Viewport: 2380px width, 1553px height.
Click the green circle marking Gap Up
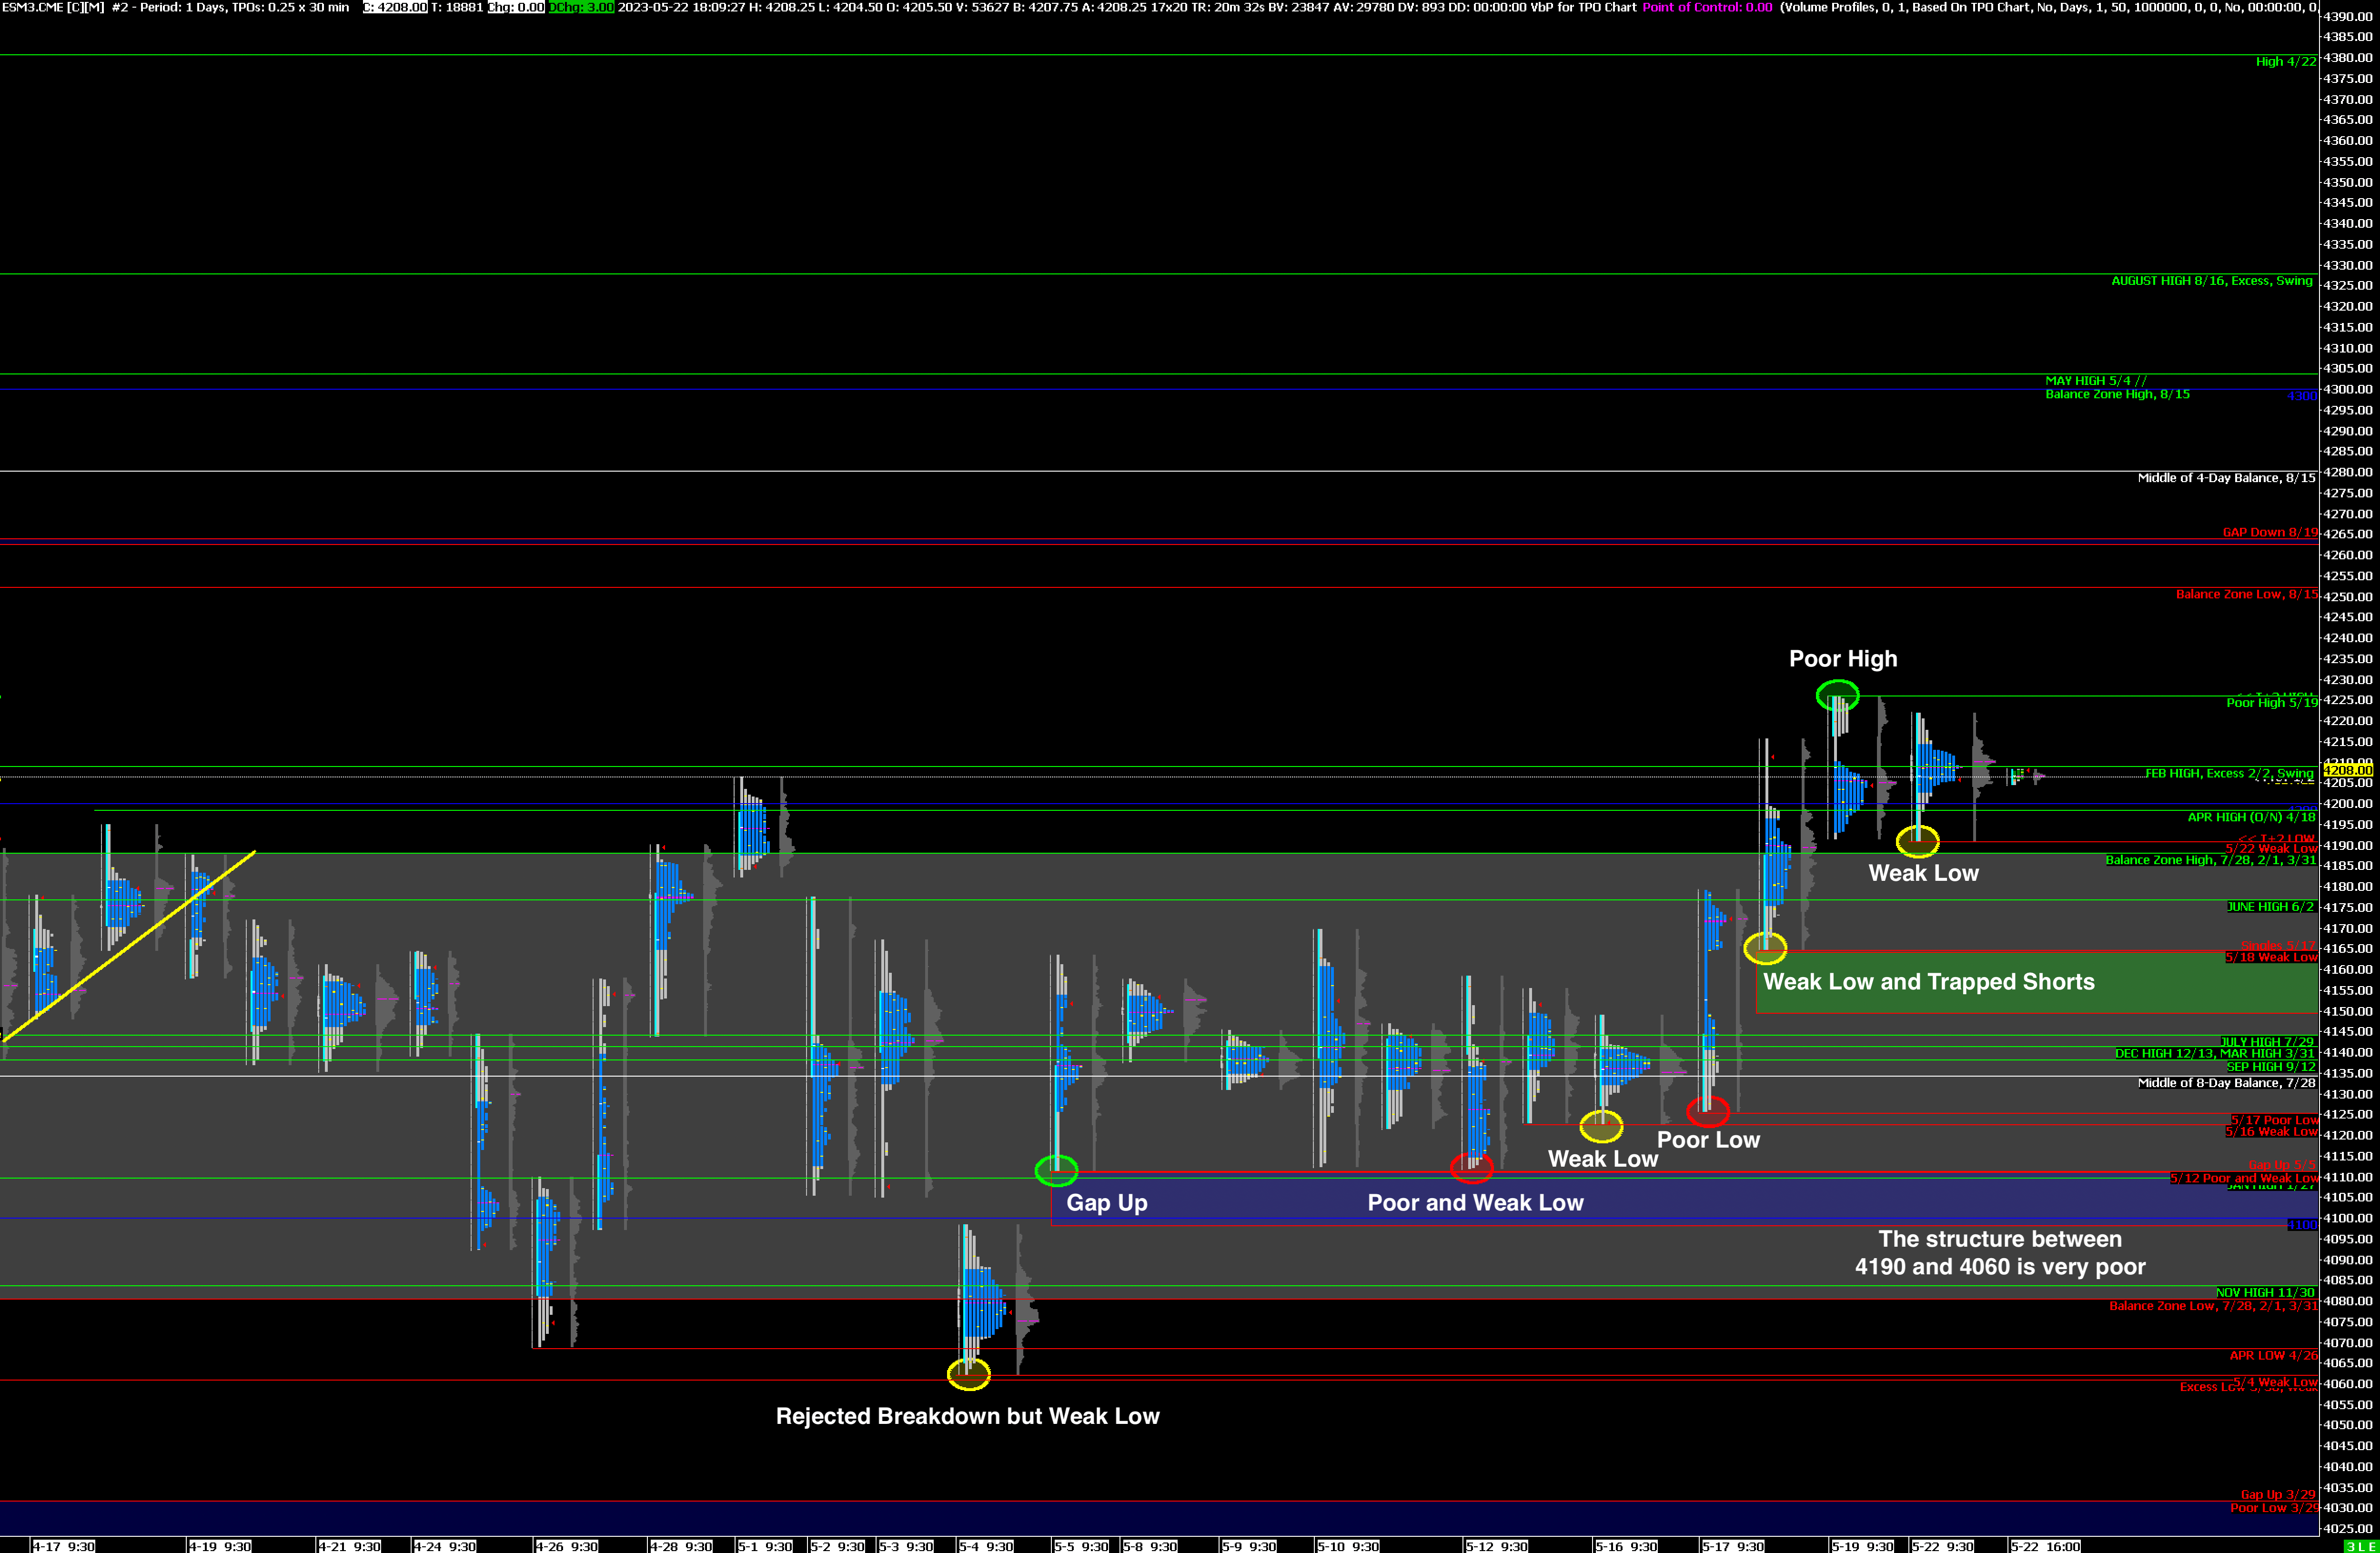pos(1056,1170)
